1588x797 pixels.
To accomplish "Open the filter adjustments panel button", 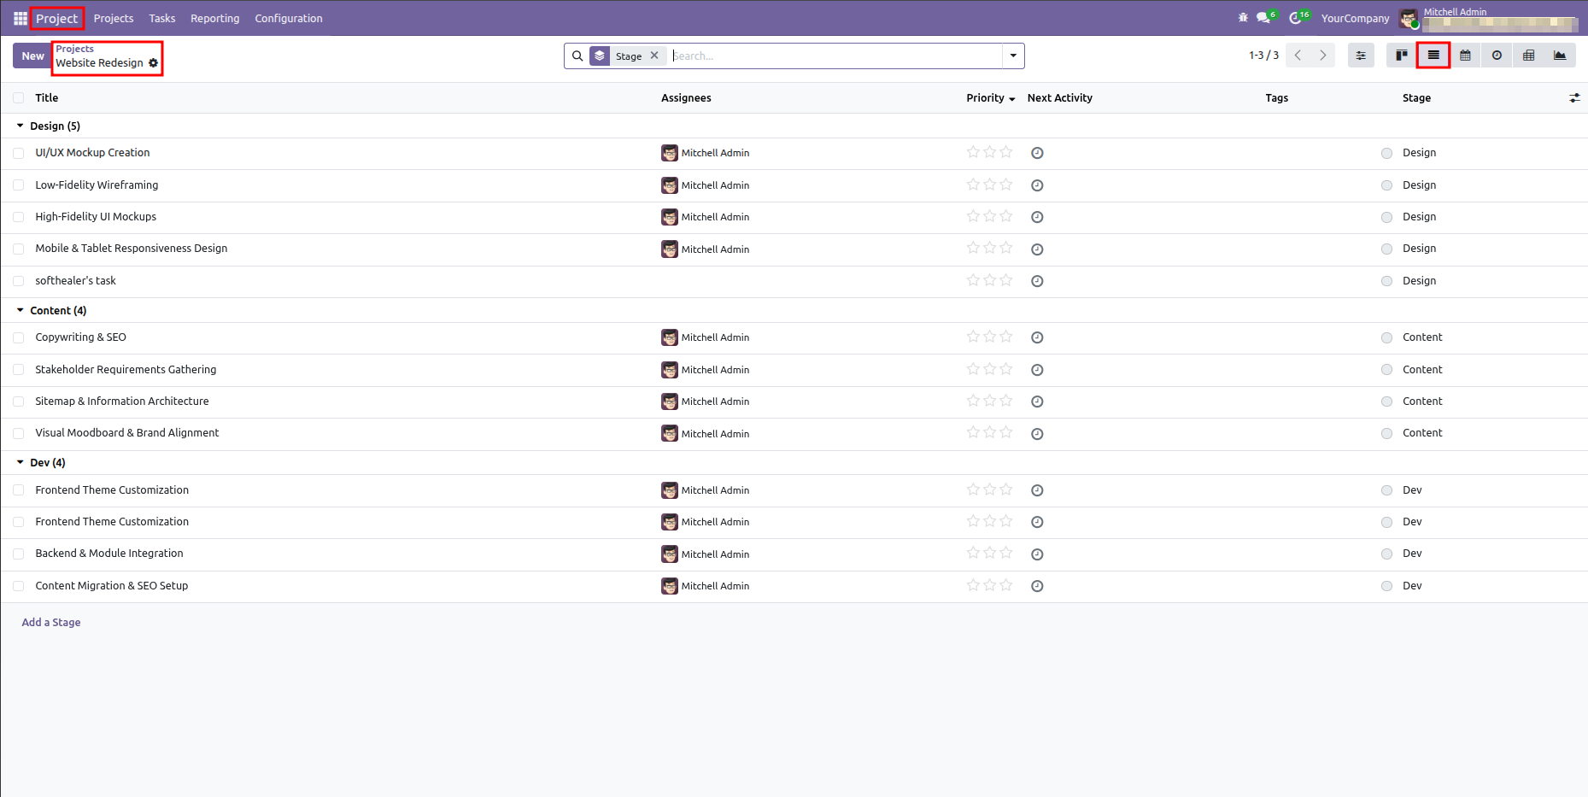I will [1361, 56].
